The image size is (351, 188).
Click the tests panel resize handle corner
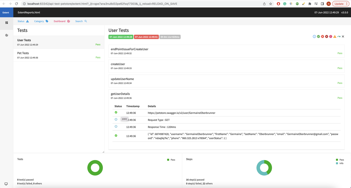(103, 152)
